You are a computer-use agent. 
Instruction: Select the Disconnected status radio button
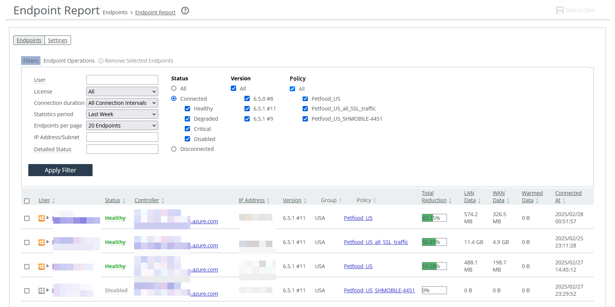174,149
